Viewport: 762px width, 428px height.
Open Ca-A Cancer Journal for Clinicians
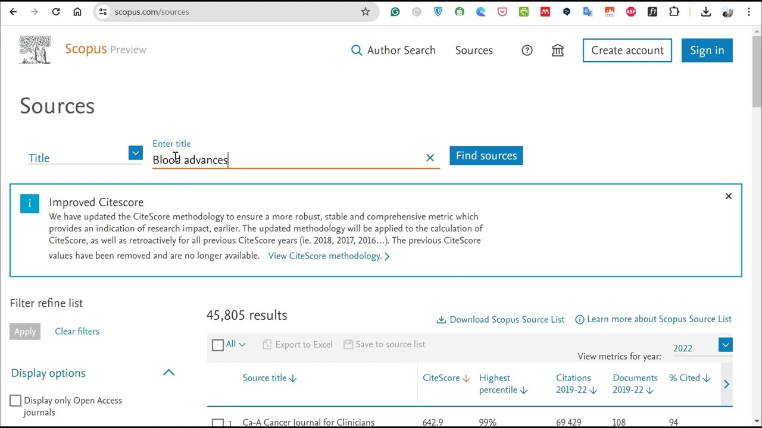pos(308,423)
